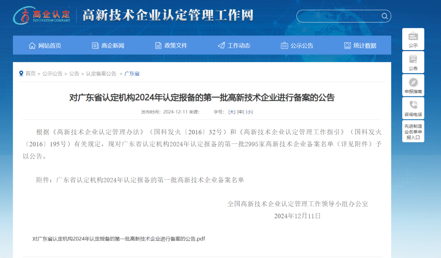Click the 高企认定 site logo
441x258 pixels.
point(42,15)
